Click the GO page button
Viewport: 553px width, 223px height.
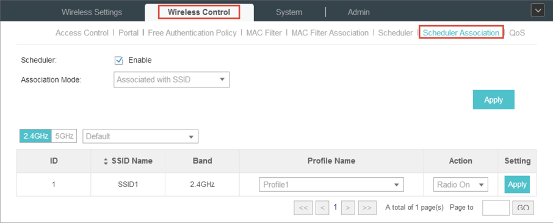(523, 208)
